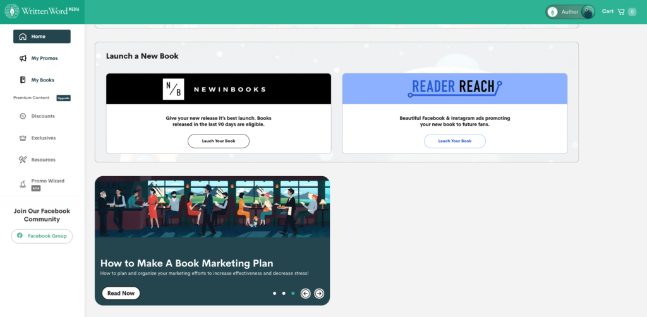Viewport: 647px width, 317px height.
Task: Open My Promos in sidebar
Action: (x=42, y=58)
